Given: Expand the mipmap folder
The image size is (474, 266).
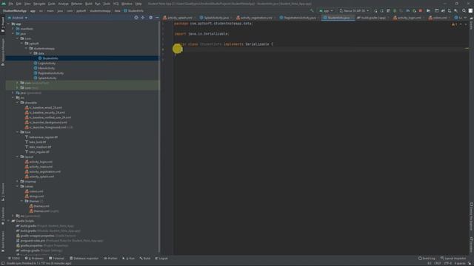Looking at the screenshot, I should point(17,182).
